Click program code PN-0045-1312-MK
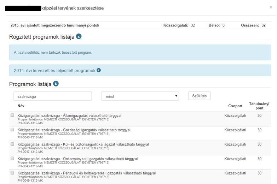The height and width of the screenshot is (184, 277). [x=30, y=123]
